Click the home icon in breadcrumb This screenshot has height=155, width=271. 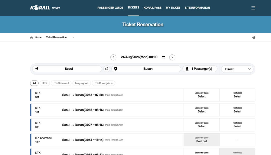pos(31,37)
